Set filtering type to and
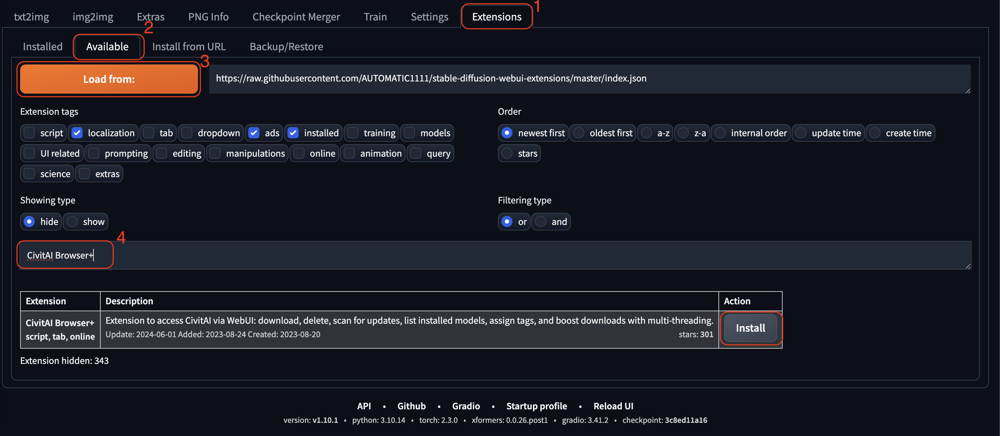Image resolution: width=1000 pixels, height=436 pixels. coord(541,222)
